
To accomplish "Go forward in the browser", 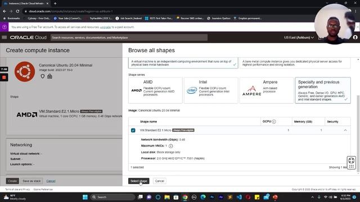I will click(x=11, y=11).
